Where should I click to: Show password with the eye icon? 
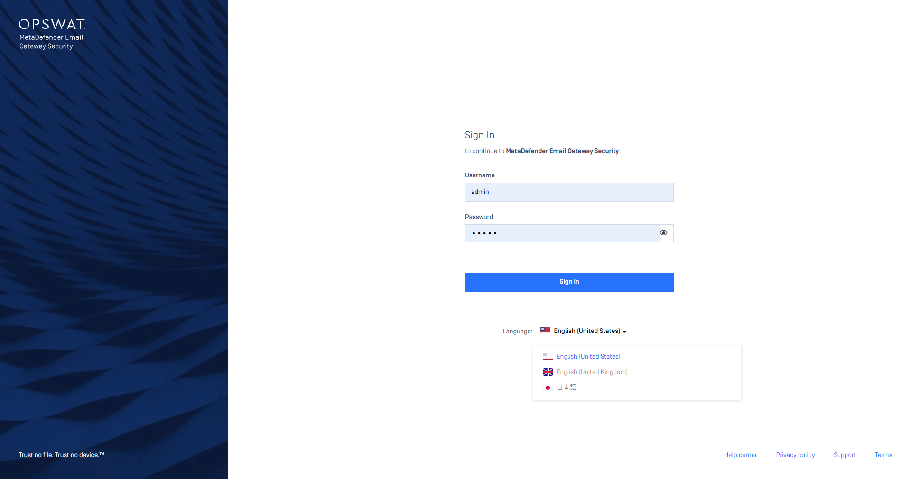pyautogui.click(x=663, y=233)
